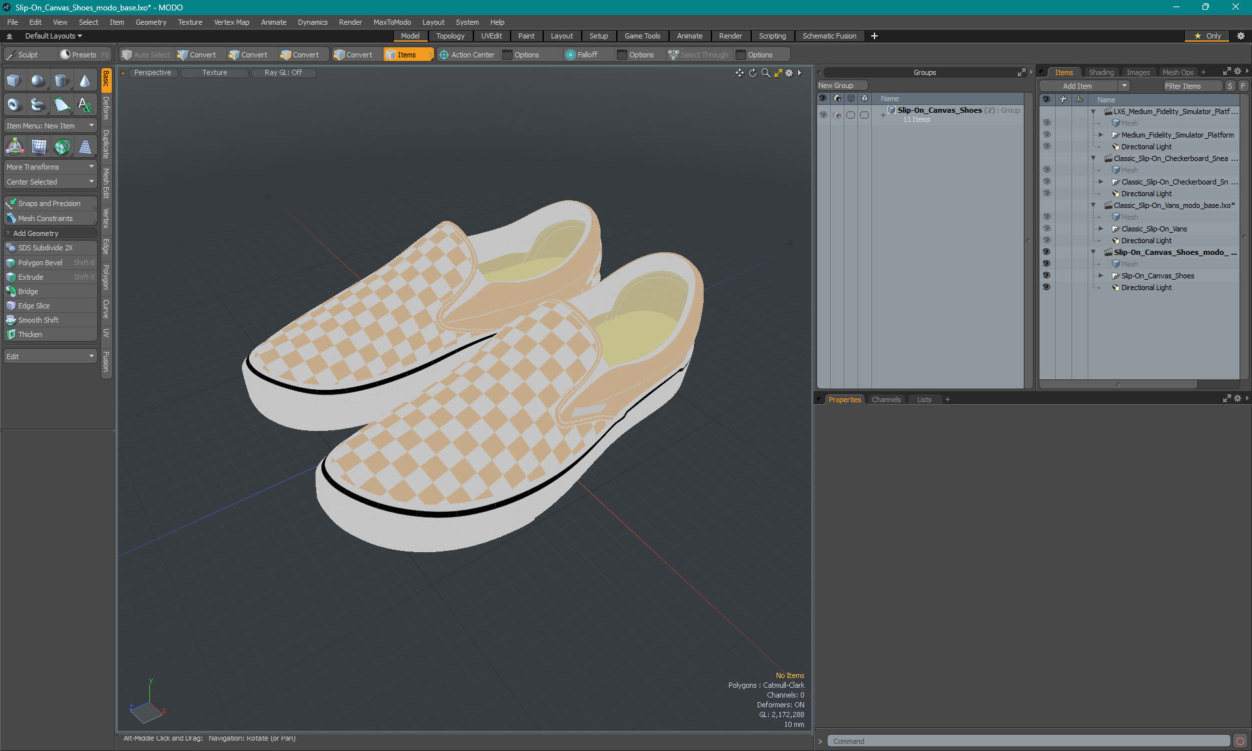Click the viewport rotate icon
This screenshot has height=751, width=1252.
753,73
